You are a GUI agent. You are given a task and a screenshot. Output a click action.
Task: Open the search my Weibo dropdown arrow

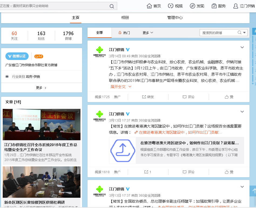click(245, 33)
